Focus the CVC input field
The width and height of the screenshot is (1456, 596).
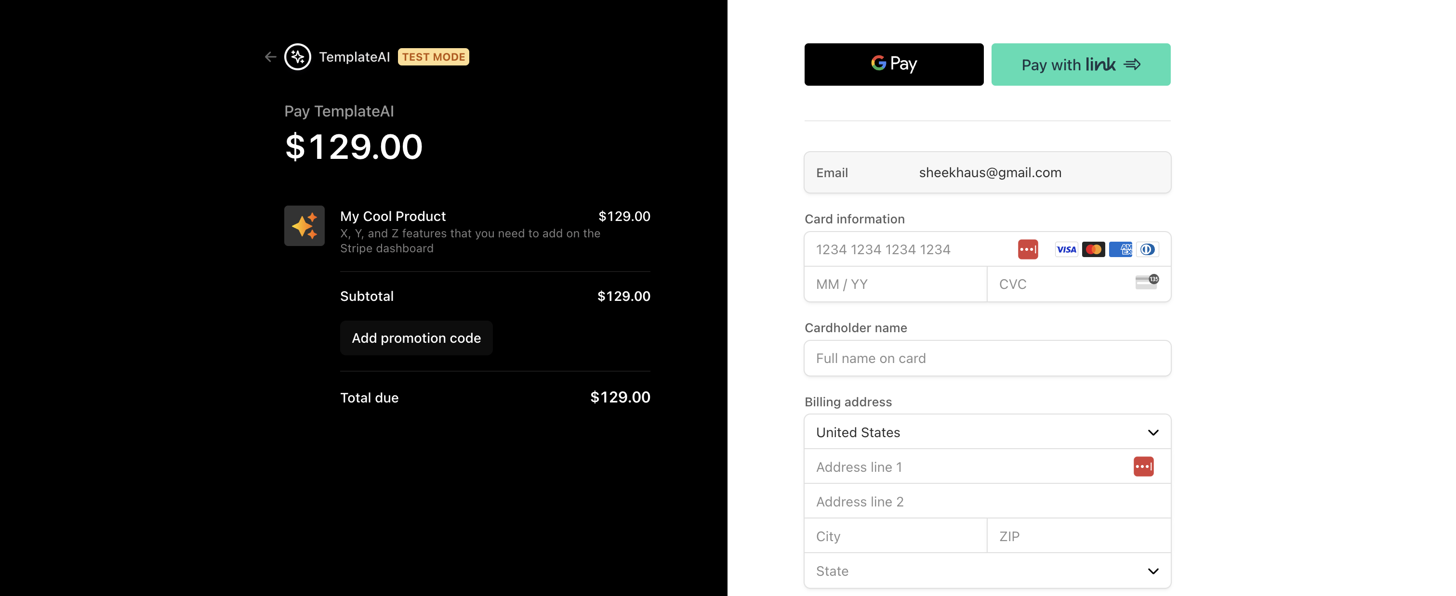1079,284
